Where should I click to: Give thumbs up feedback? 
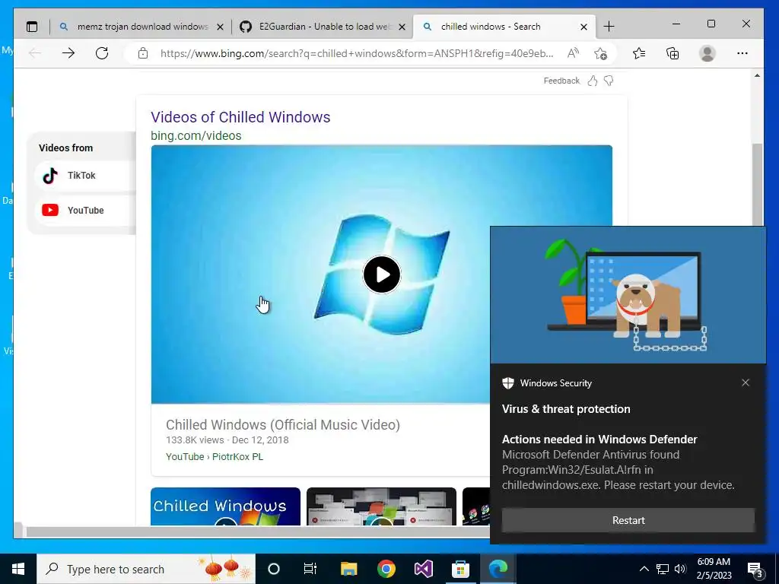[x=592, y=81]
